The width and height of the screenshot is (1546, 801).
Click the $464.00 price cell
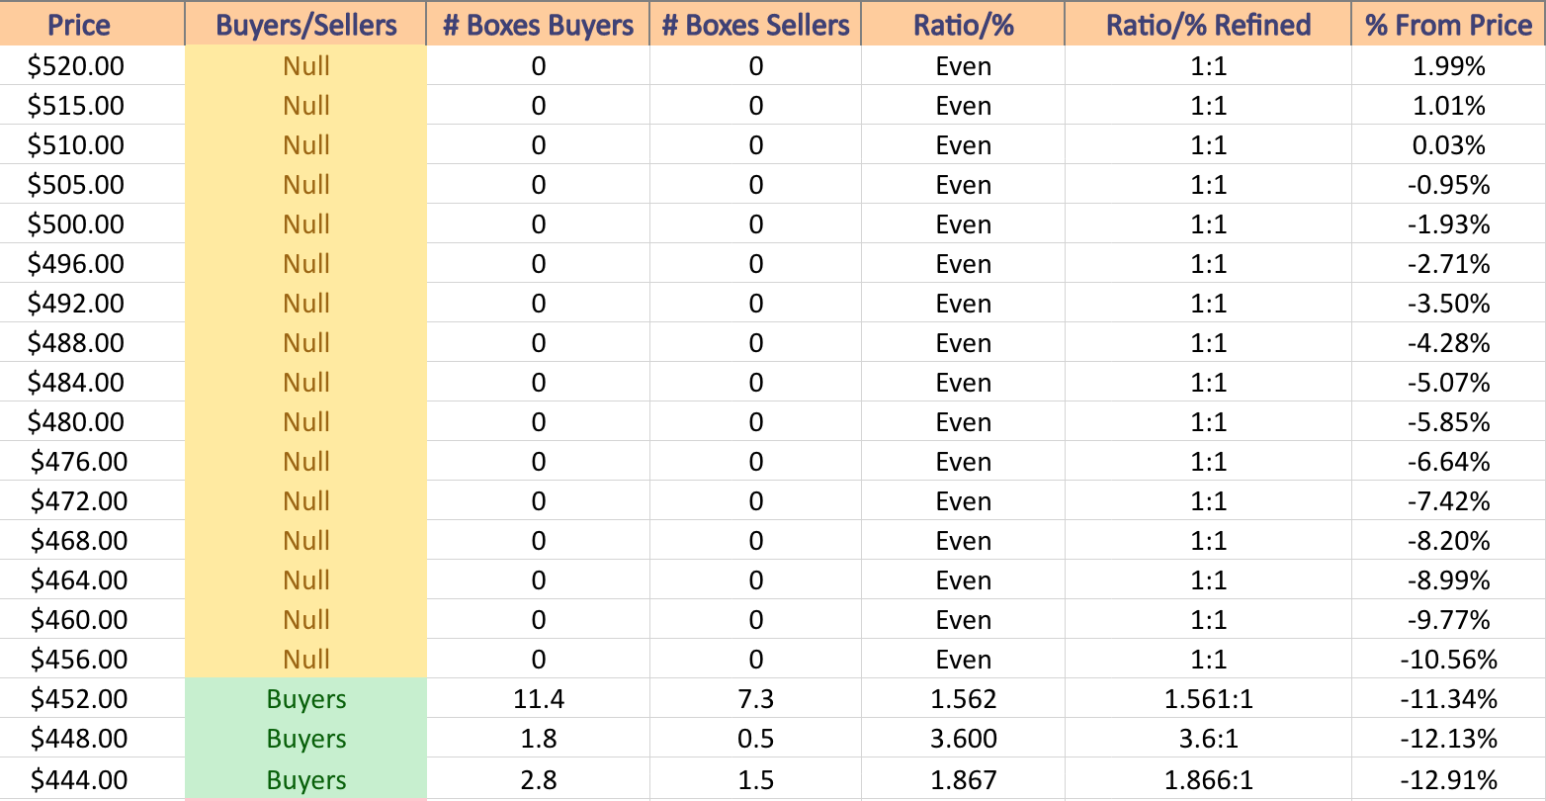coord(93,580)
